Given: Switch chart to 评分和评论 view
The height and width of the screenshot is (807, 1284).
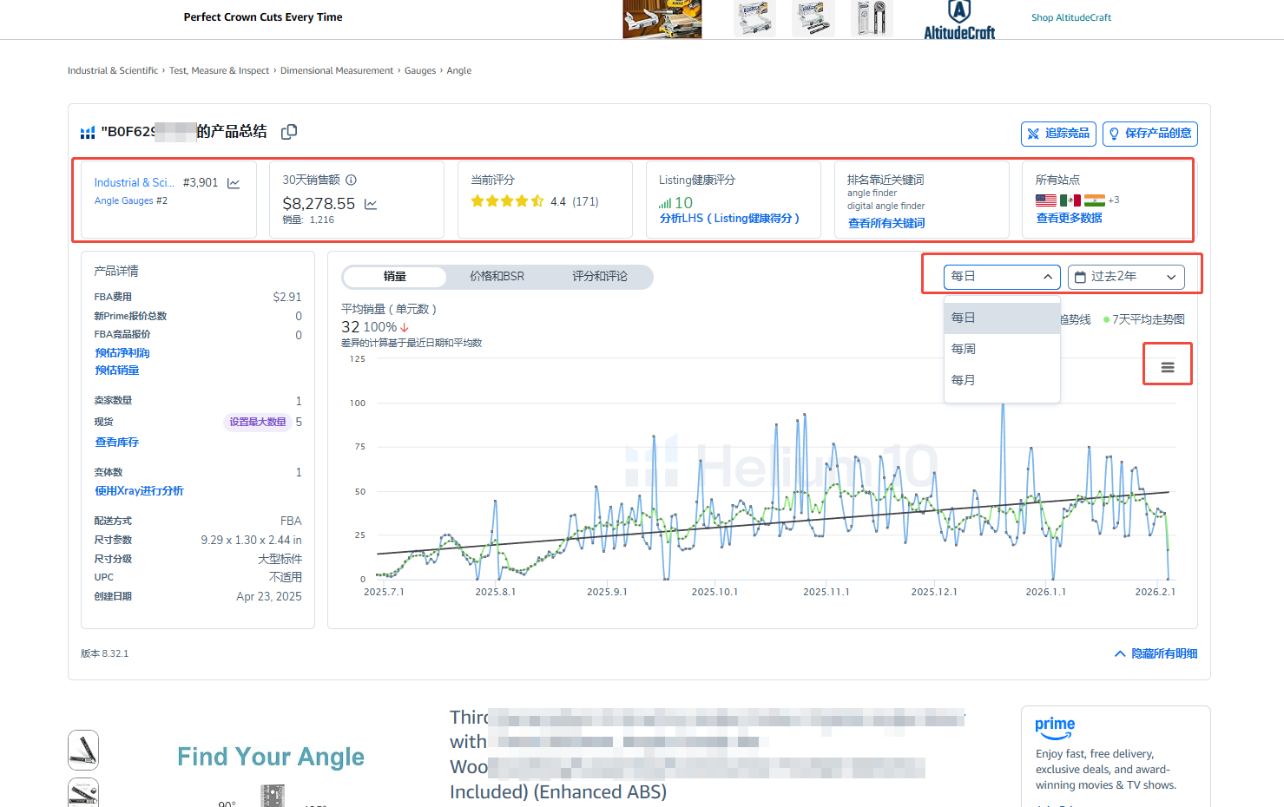Looking at the screenshot, I should pyautogui.click(x=599, y=277).
